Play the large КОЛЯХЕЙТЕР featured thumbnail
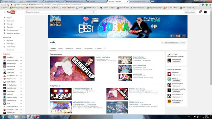Image resolution: width=212 pixels, height=119 pixels. (72, 69)
